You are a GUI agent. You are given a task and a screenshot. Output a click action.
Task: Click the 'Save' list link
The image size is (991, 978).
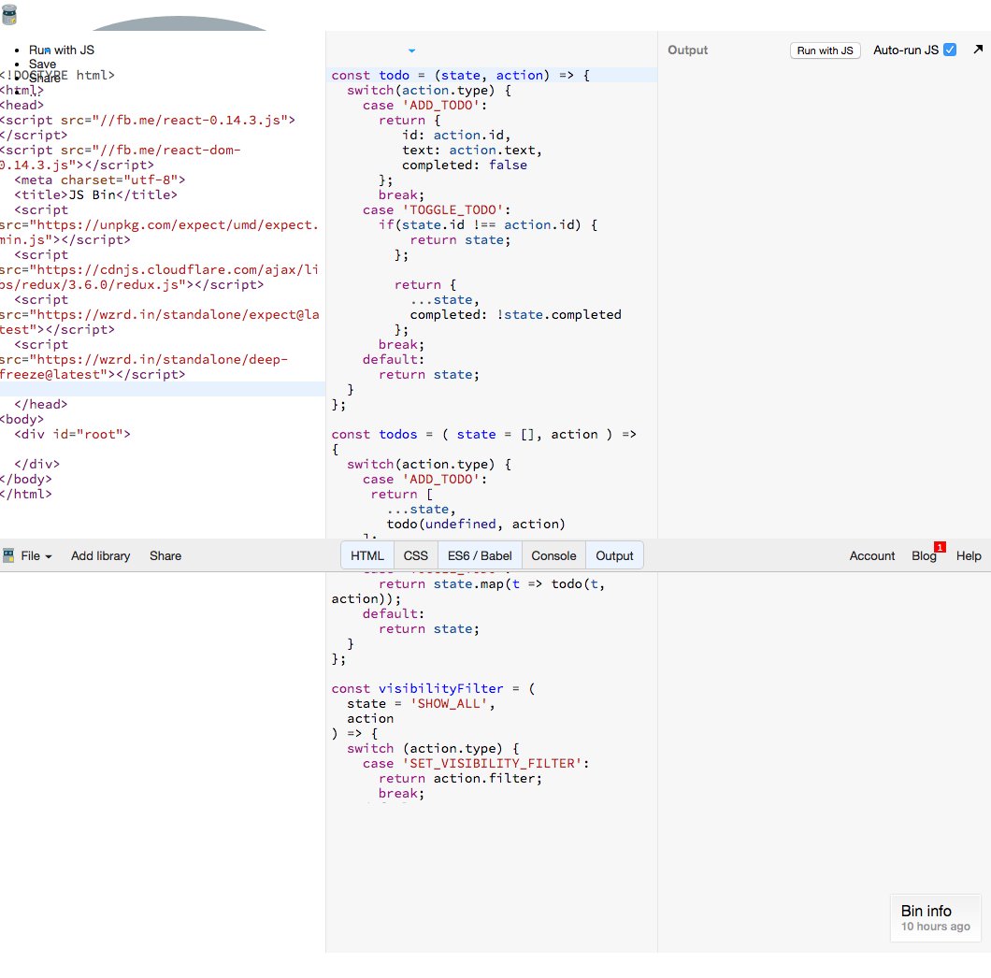click(42, 64)
